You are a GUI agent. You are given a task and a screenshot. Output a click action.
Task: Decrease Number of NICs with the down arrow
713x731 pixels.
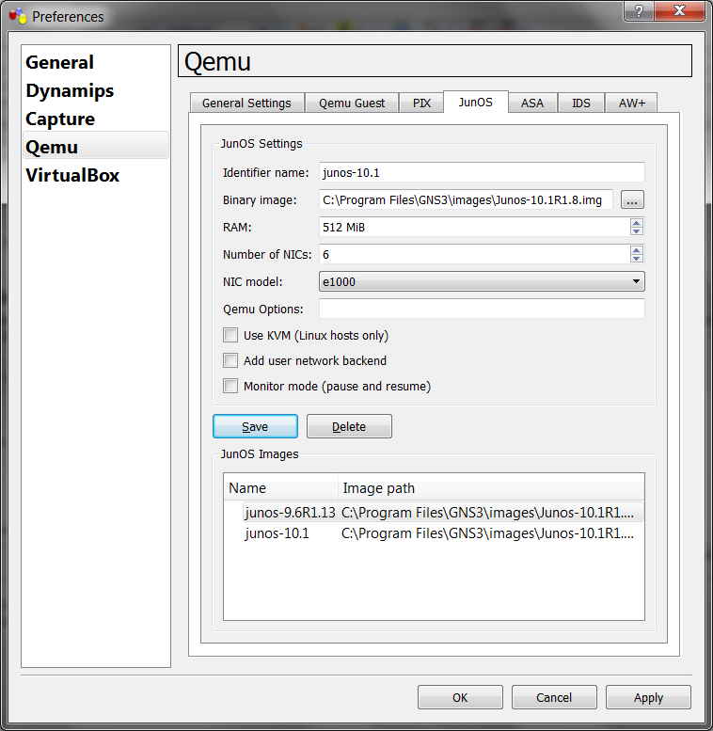pyautogui.click(x=637, y=259)
